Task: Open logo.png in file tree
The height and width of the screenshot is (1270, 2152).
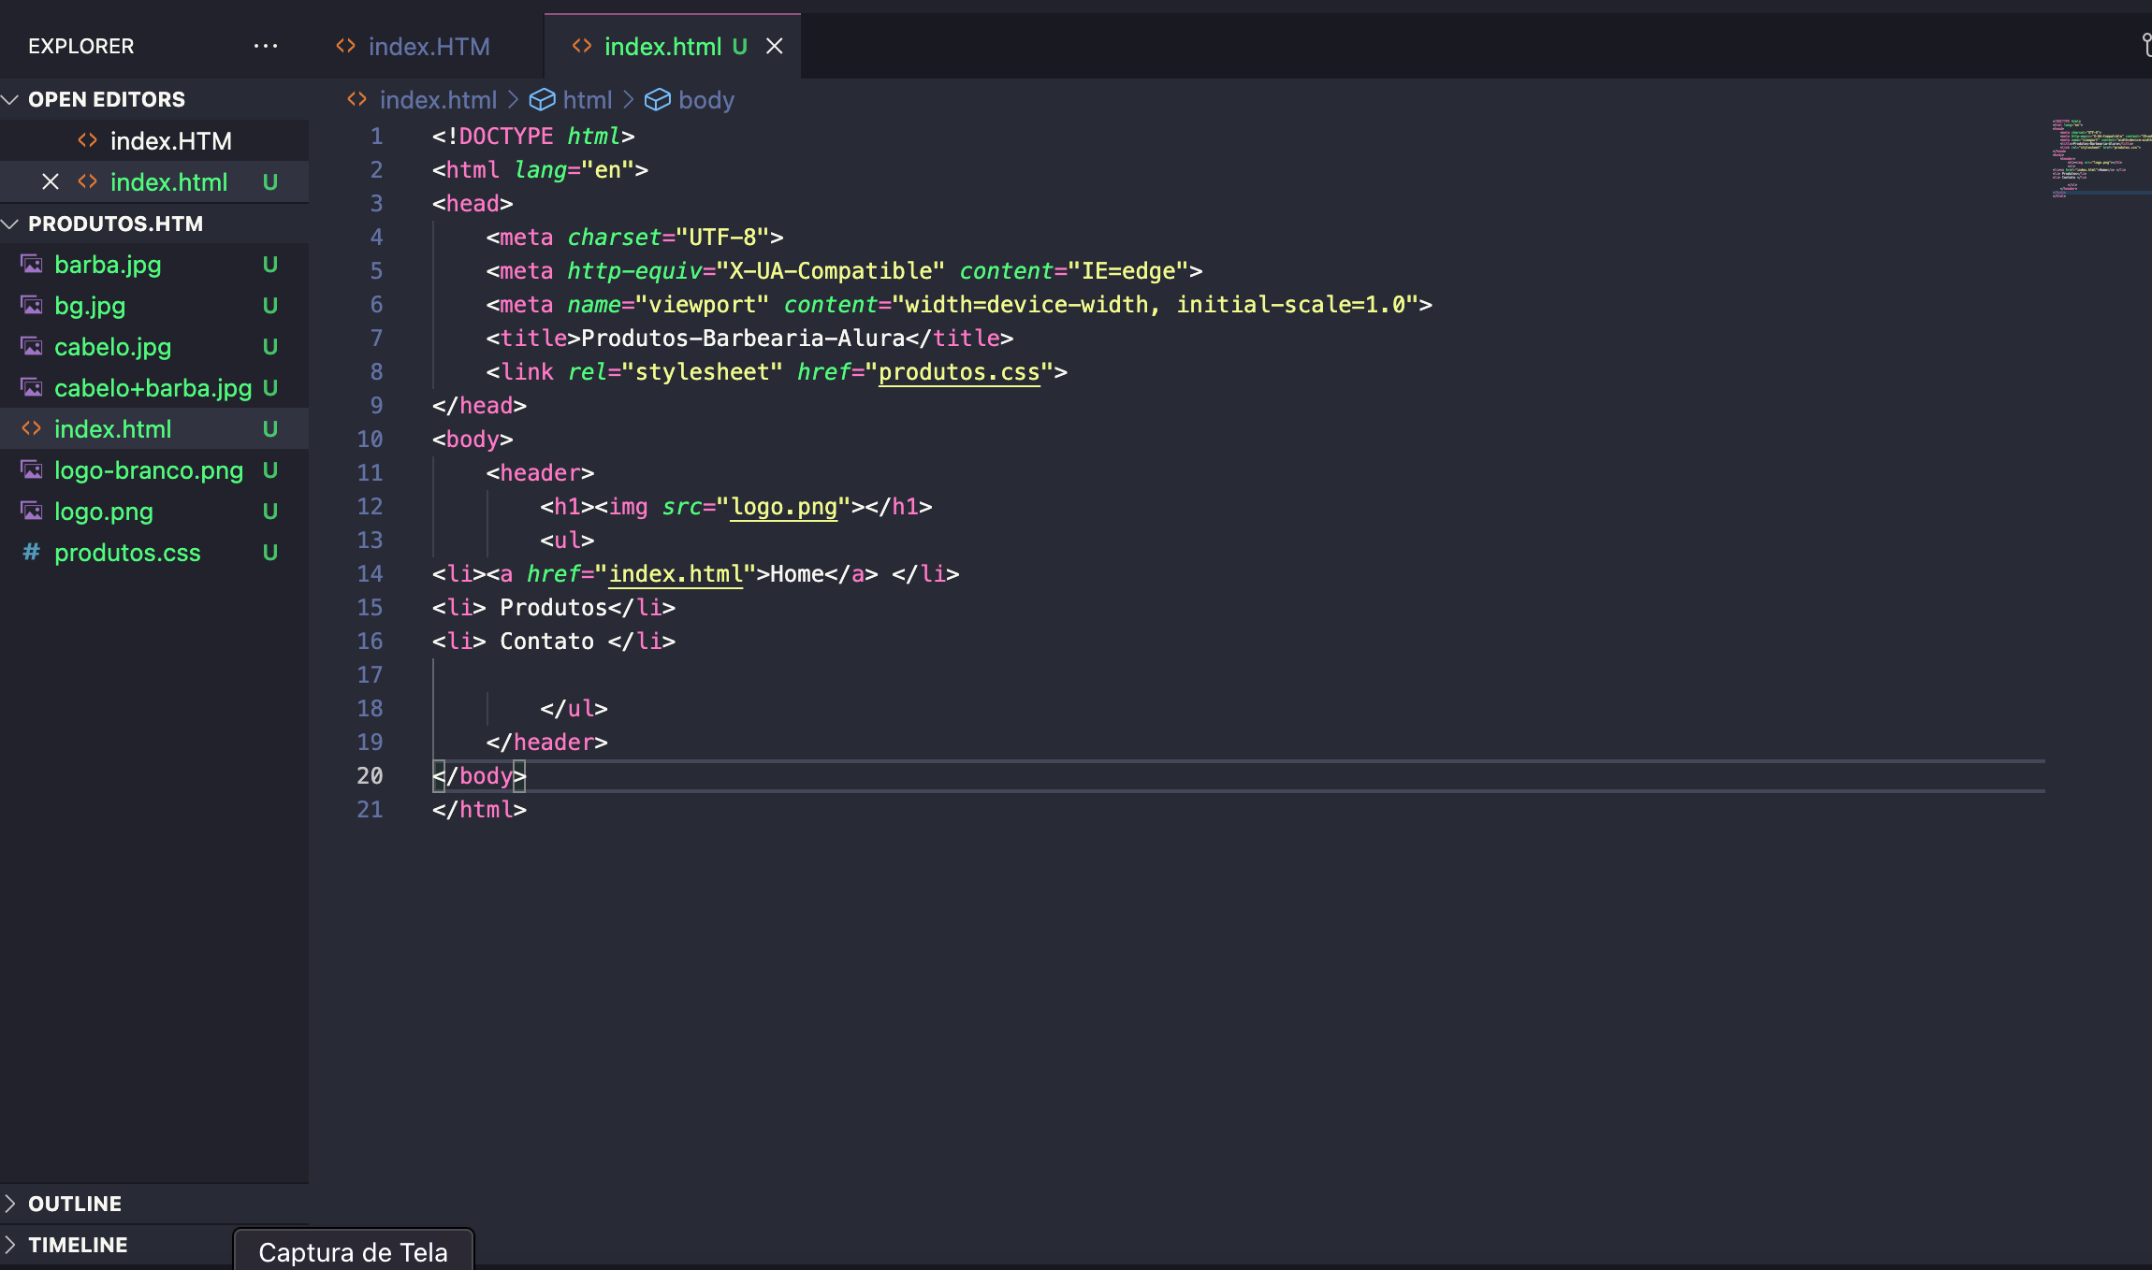Action: [x=154, y=512]
